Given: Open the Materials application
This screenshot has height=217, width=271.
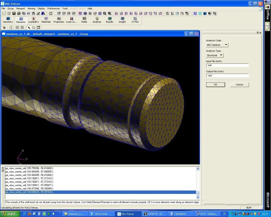Looking at the screenshot, I should pyautogui.click(x=46, y=20).
